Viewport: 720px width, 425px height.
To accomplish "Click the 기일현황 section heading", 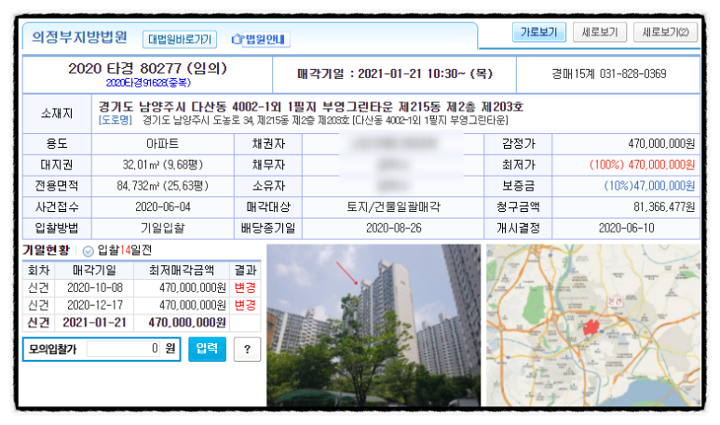I will pos(46,250).
